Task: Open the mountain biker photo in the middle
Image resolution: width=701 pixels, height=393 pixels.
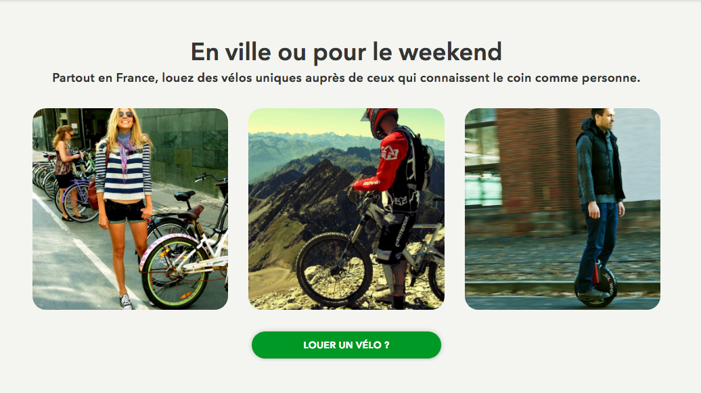Action: click(x=346, y=209)
